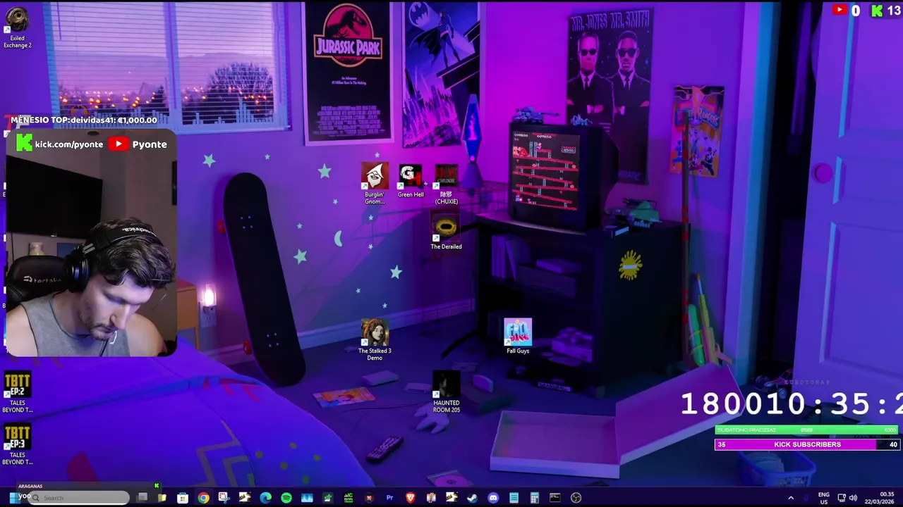Viewport: 903px width, 507px height.
Task: Open Steam from the taskbar
Action: tap(472, 498)
